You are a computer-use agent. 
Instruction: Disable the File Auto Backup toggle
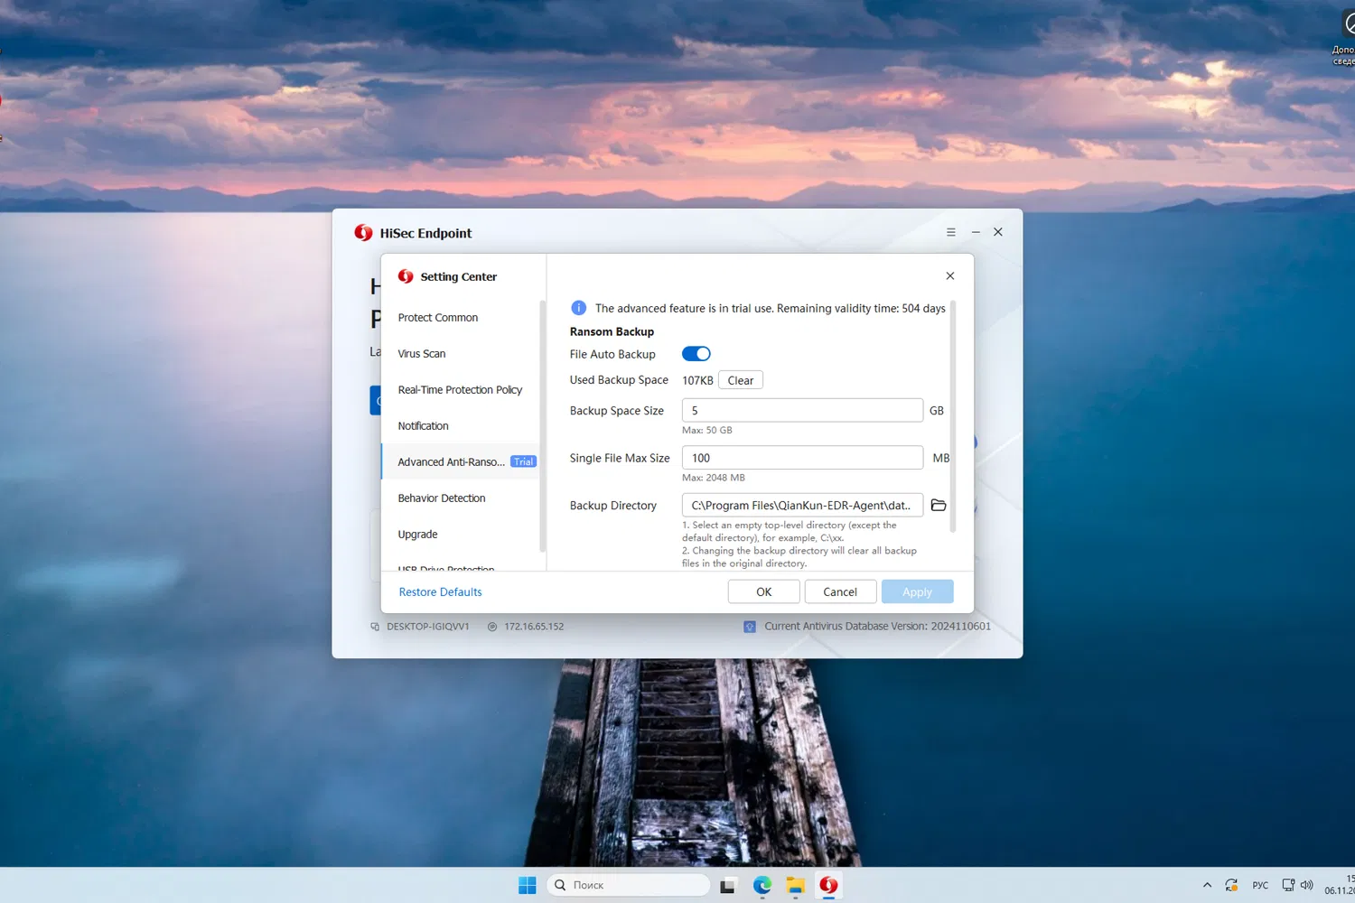pyautogui.click(x=696, y=354)
